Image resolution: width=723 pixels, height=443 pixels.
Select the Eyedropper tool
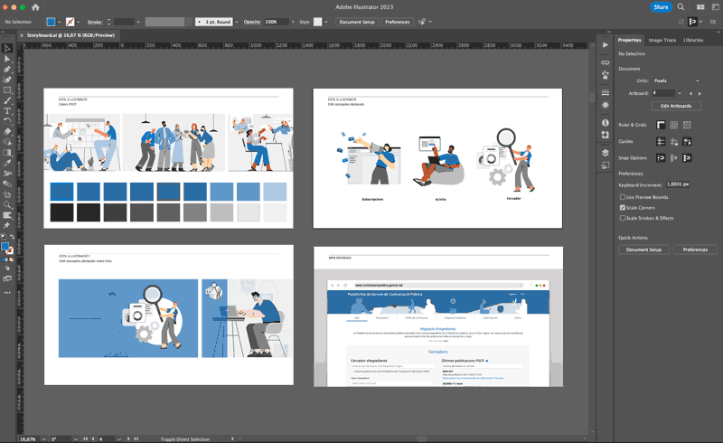click(x=7, y=164)
